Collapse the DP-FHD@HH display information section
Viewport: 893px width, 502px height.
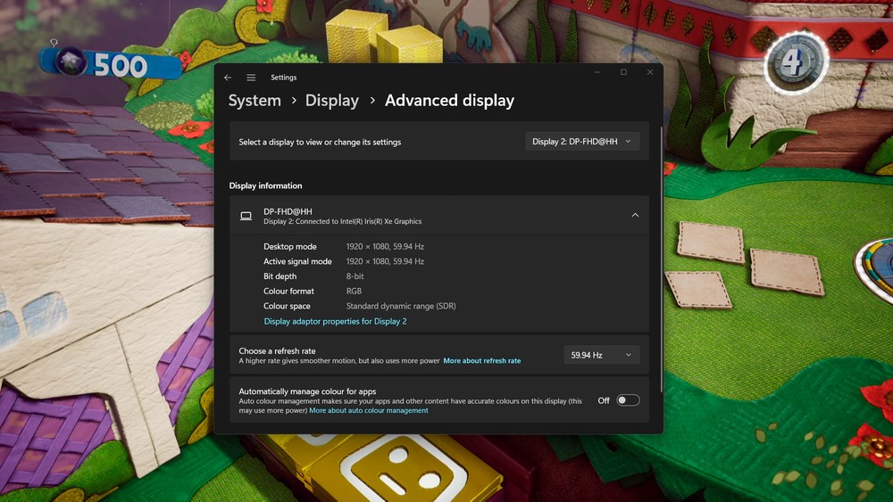[635, 216]
